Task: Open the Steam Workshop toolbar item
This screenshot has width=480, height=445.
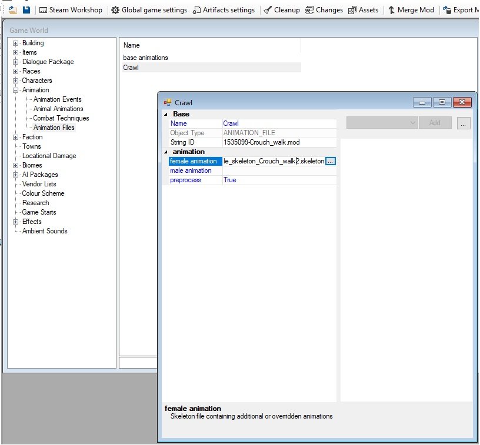Action: [71, 10]
